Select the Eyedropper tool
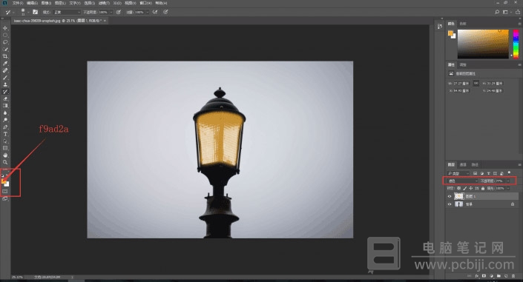Viewport: 523px width, 282px height. click(x=5, y=63)
